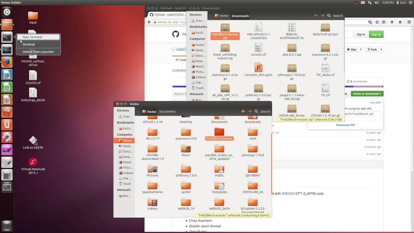Viewport: 414px width, 233px height.
Task: Open Search in the Home file window
Action: click(x=262, y=111)
